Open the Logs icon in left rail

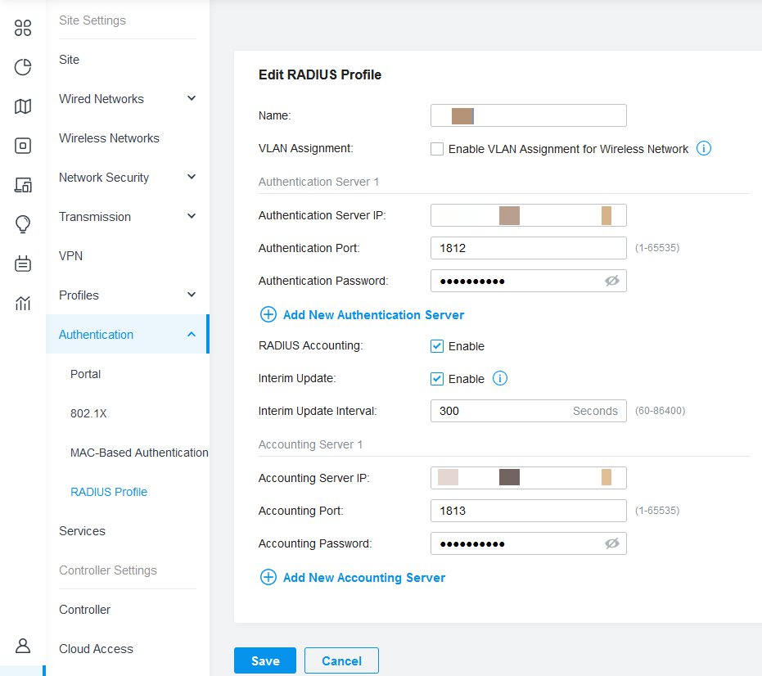coord(23,264)
